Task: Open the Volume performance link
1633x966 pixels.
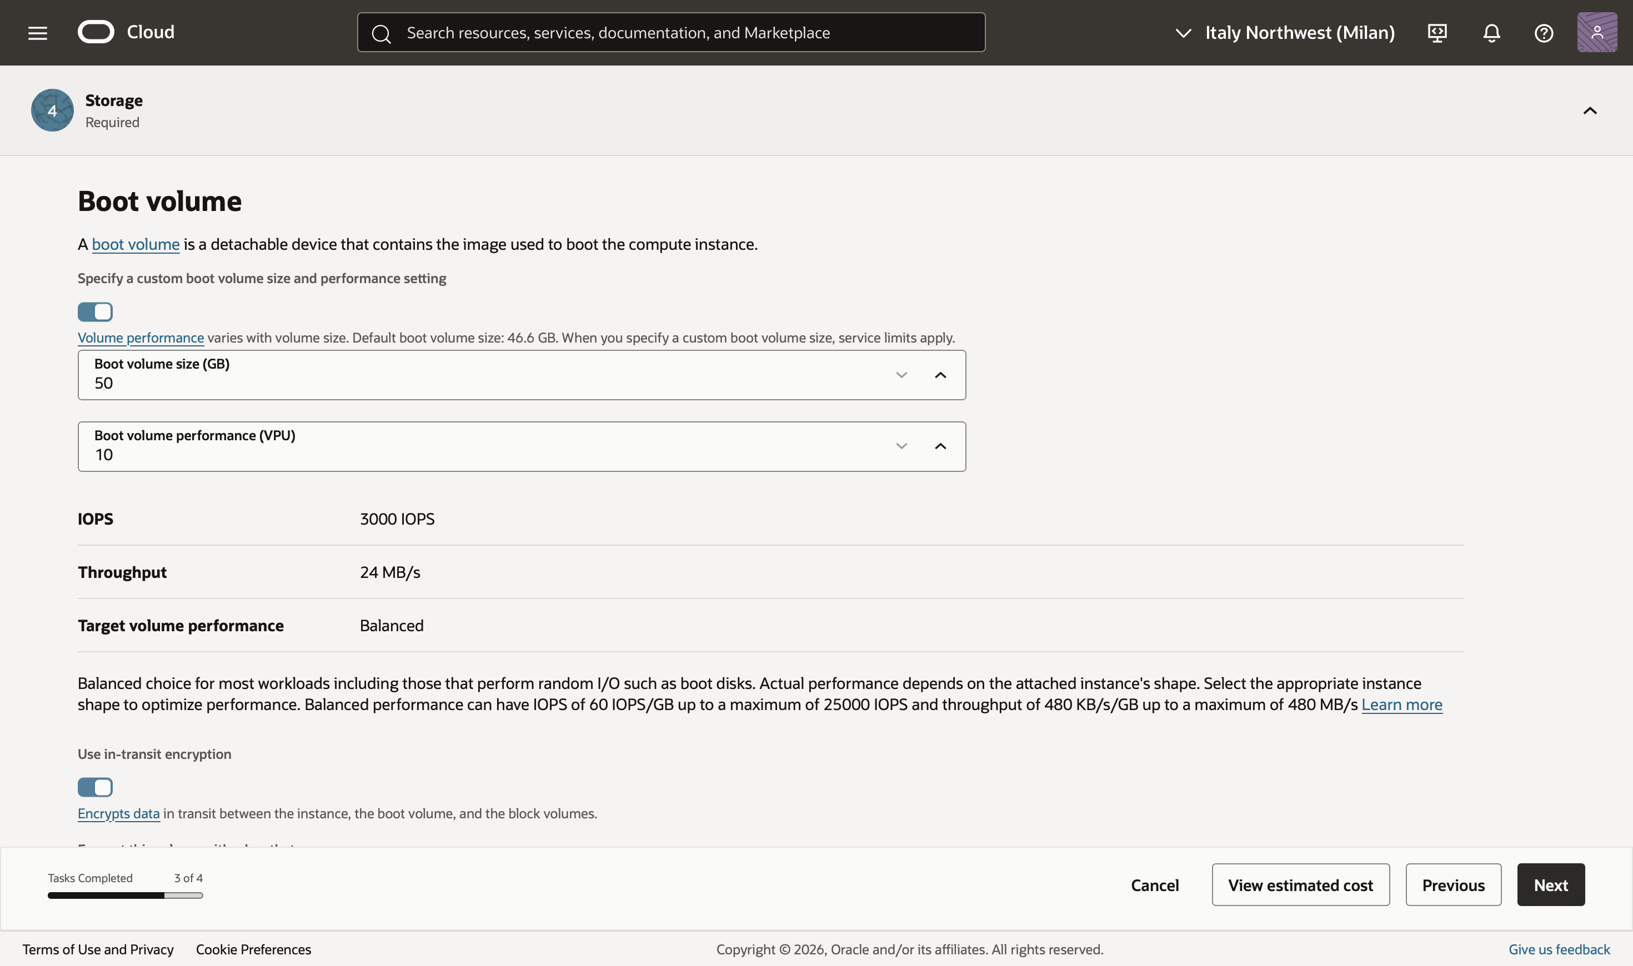Action: [x=141, y=338]
